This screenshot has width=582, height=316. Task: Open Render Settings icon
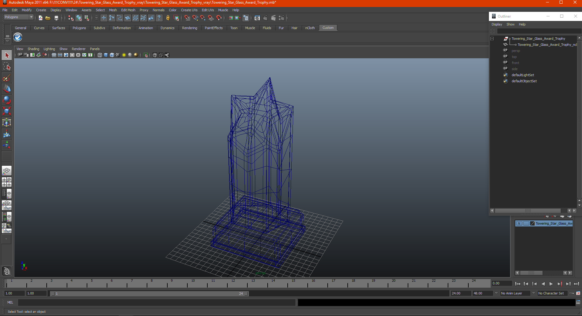pos(282,18)
